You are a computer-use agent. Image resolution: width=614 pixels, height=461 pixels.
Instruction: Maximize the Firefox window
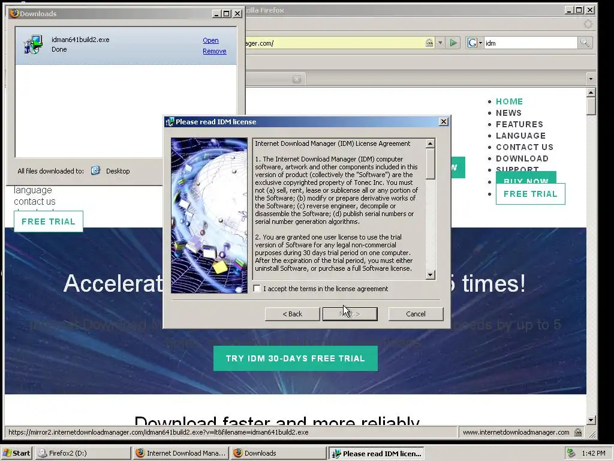[x=579, y=10]
